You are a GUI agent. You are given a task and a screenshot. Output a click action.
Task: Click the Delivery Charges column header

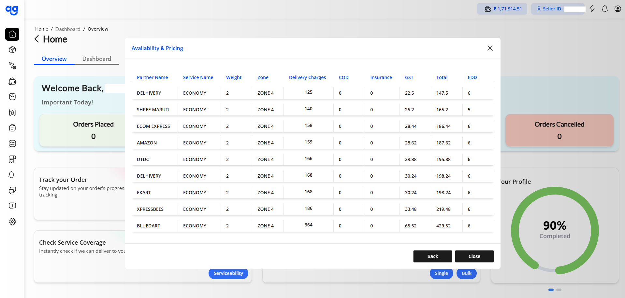[307, 77]
